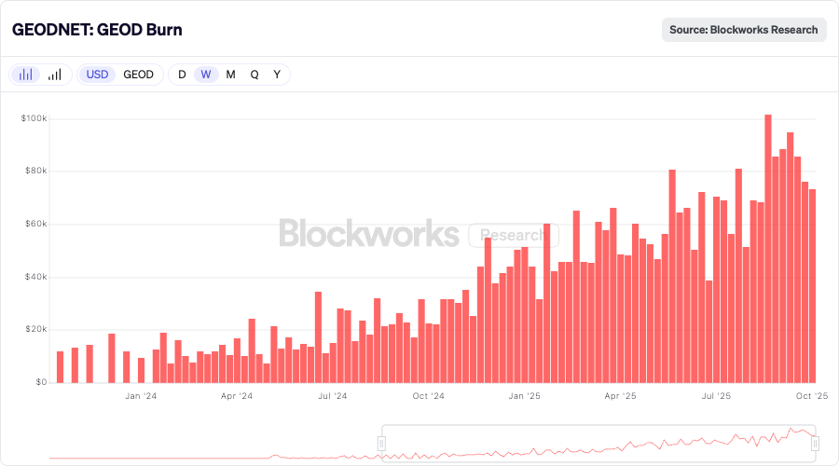Click the GEODNET: GEOD Burn title
The width and height of the screenshot is (839, 466).
(97, 30)
